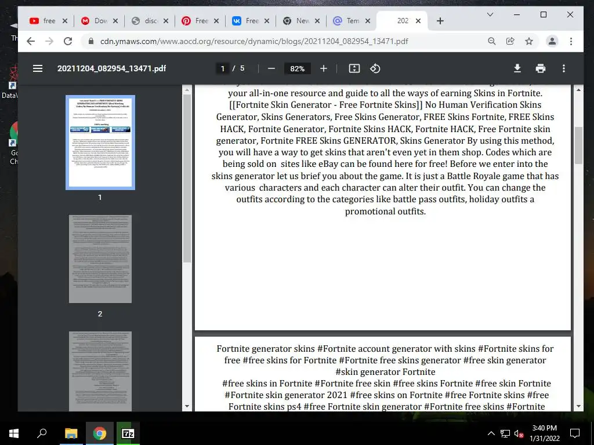Zoom out with the minus icon
This screenshot has width=594, height=445.
(271, 68)
